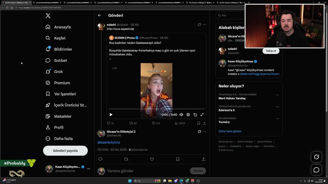
Task: Reload the browser page
Action: pyautogui.click(x=7, y=8)
